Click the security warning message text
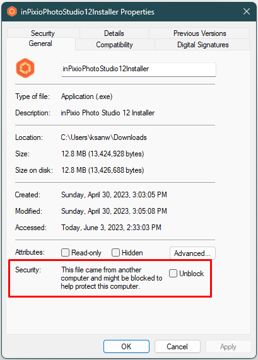Viewport: 258px width, 360px height. [x=112, y=278]
